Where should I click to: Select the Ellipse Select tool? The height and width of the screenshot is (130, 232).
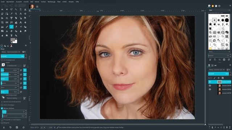pyautogui.click(x=7, y=9)
